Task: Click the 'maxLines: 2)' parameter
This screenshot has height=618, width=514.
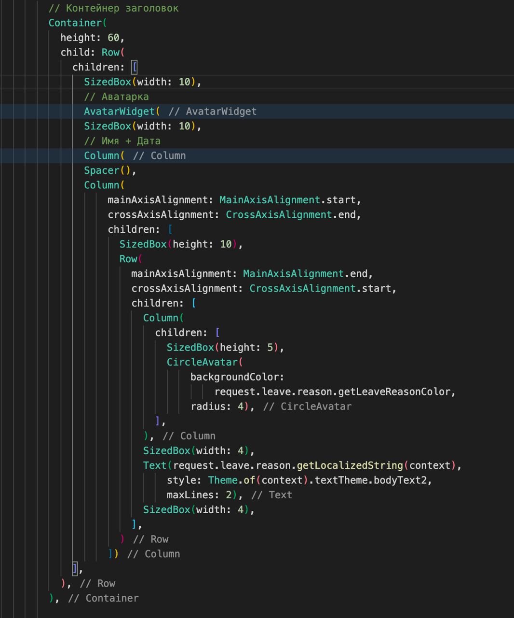Action: pyautogui.click(x=202, y=495)
